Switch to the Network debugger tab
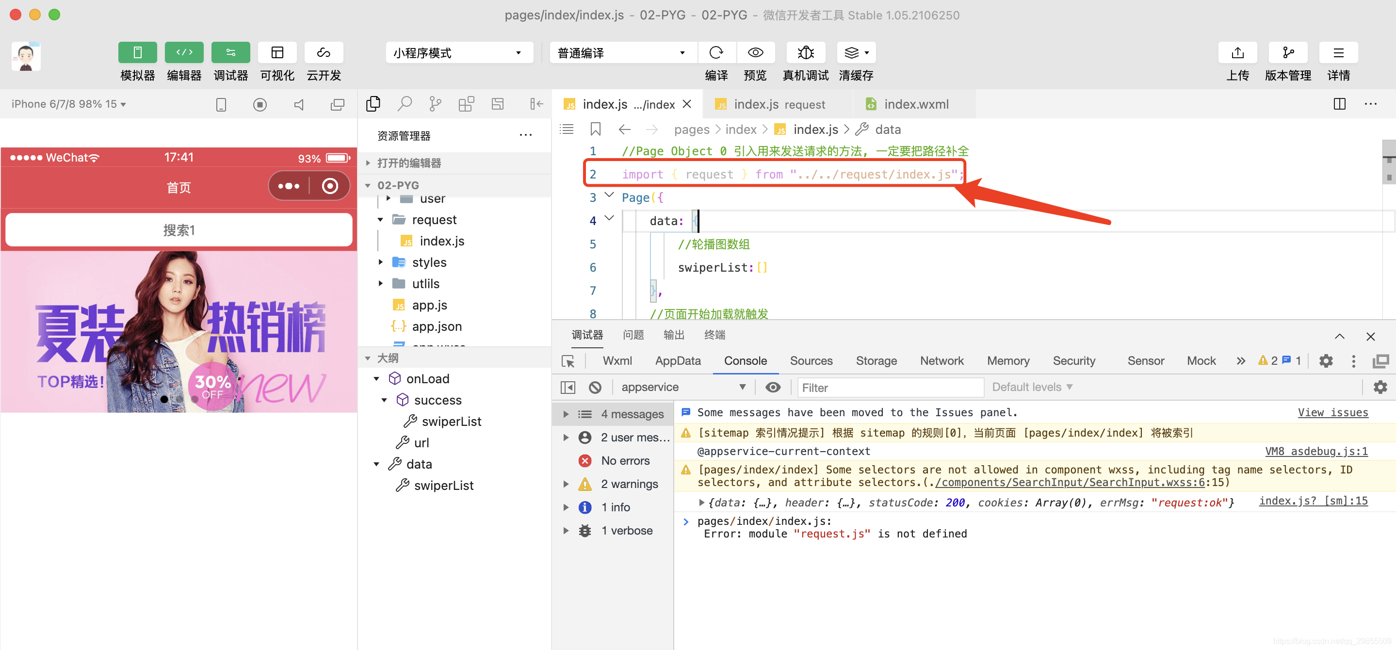This screenshot has height=650, width=1396. pyautogui.click(x=941, y=360)
